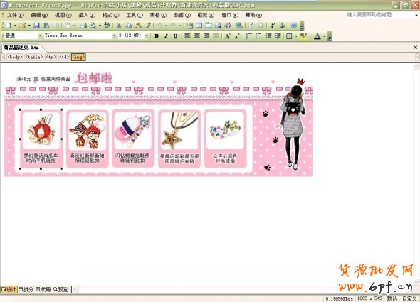Open font color swatch dropdown arrow

324,36
